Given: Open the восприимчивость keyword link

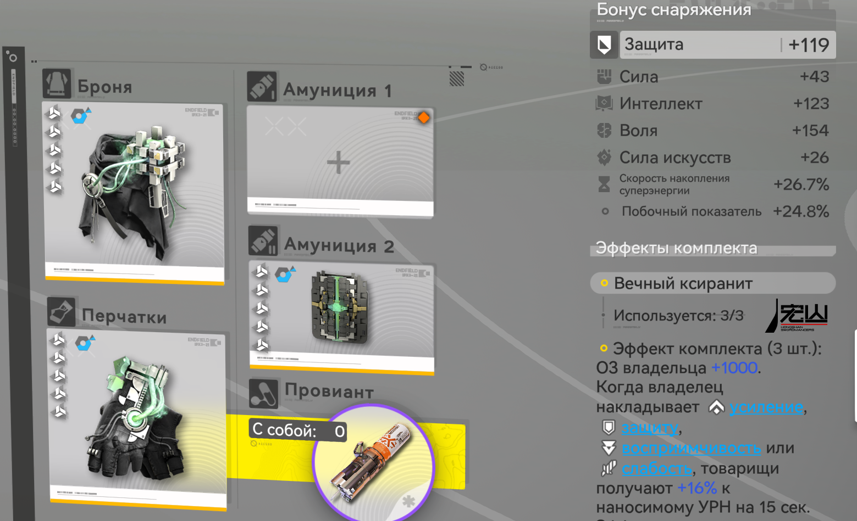Looking at the screenshot, I should click(692, 448).
